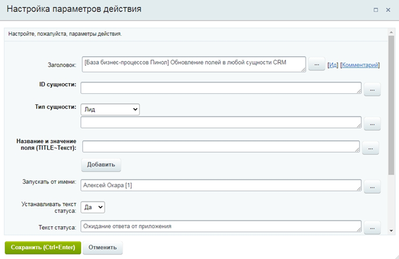Click ellipsis button beside Текст статуса field
Viewport: 399px width, 259px height.
[372, 228]
